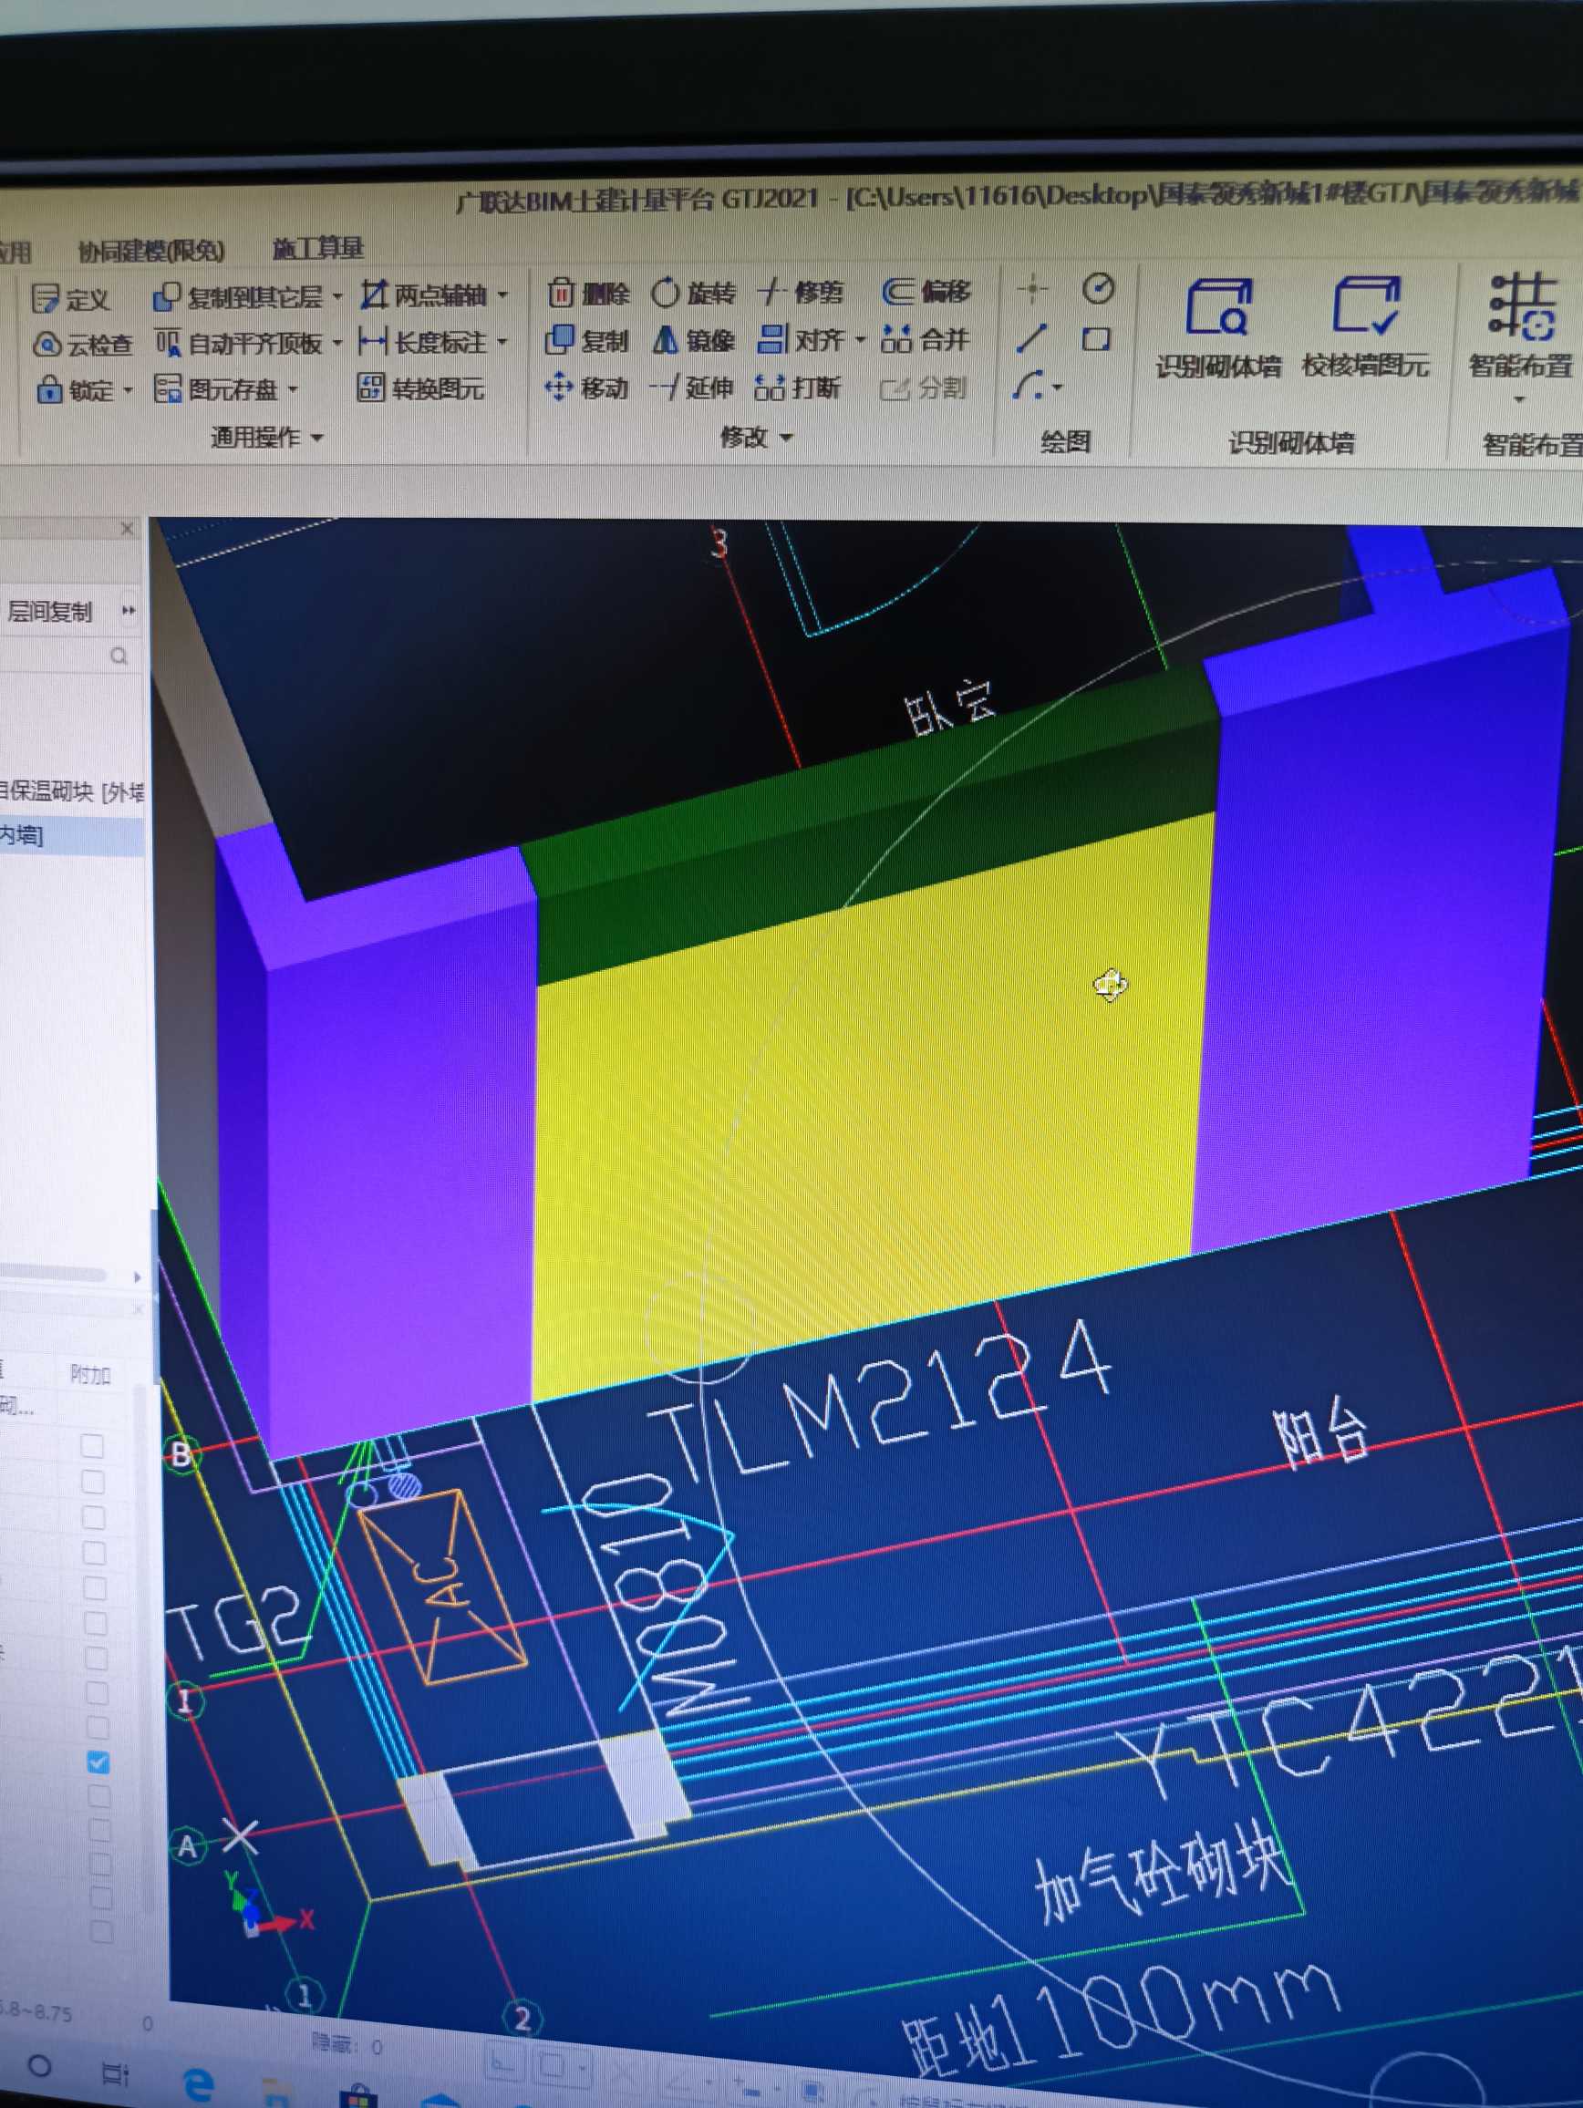Uncheck the ticked checkbox in 附加 column
The image size is (1583, 2108).
(98, 1762)
